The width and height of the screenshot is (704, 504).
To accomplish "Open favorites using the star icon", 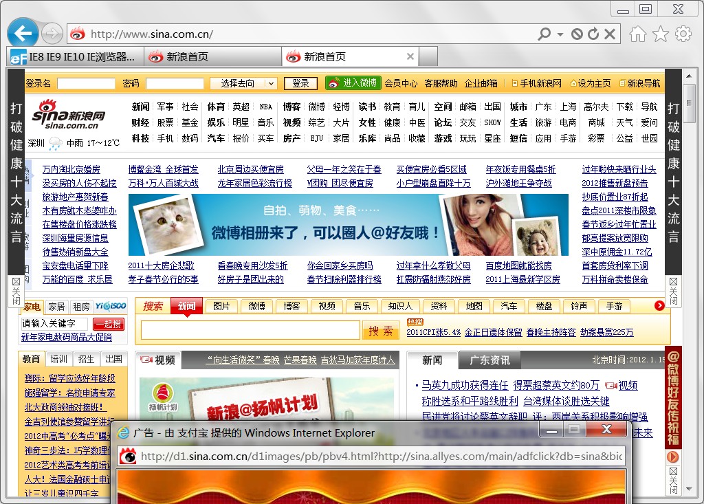I will [661, 34].
